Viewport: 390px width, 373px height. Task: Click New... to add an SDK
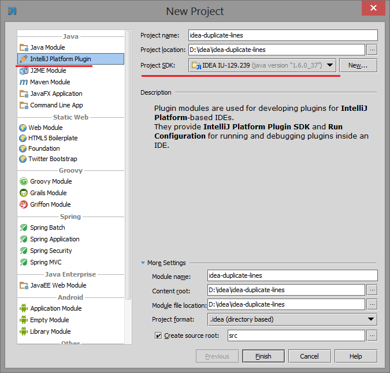(x=358, y=65)
